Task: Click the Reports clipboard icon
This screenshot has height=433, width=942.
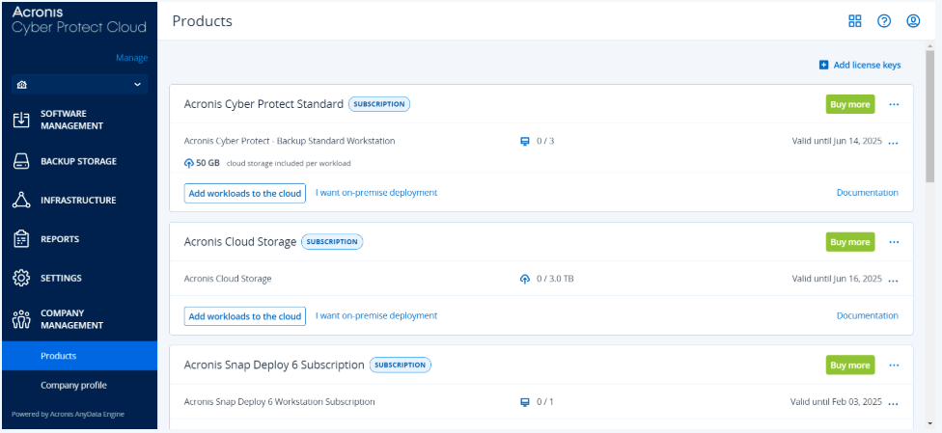Action: click(21, 239)
